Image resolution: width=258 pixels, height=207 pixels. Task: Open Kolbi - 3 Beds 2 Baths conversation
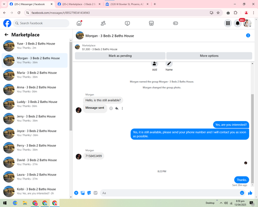35,191
